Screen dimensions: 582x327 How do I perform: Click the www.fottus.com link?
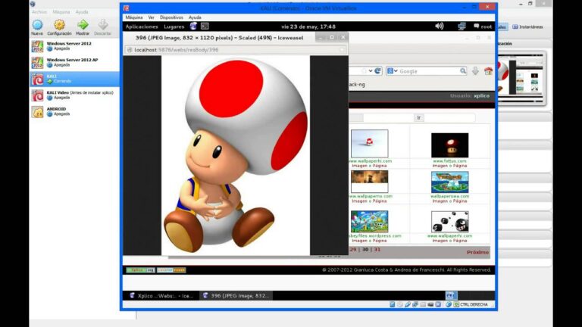pos(449,161)
